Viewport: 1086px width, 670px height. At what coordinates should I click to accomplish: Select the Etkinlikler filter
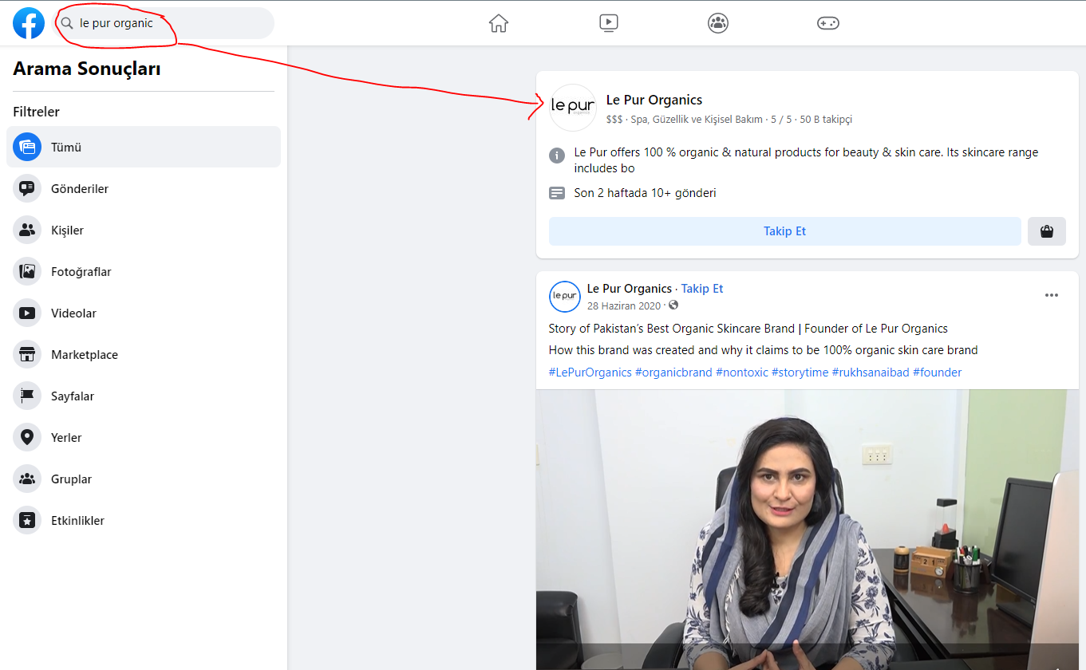click(x=144, y=520)
